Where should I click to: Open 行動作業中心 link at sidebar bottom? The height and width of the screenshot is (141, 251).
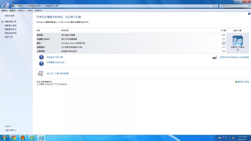pos(10,130)
